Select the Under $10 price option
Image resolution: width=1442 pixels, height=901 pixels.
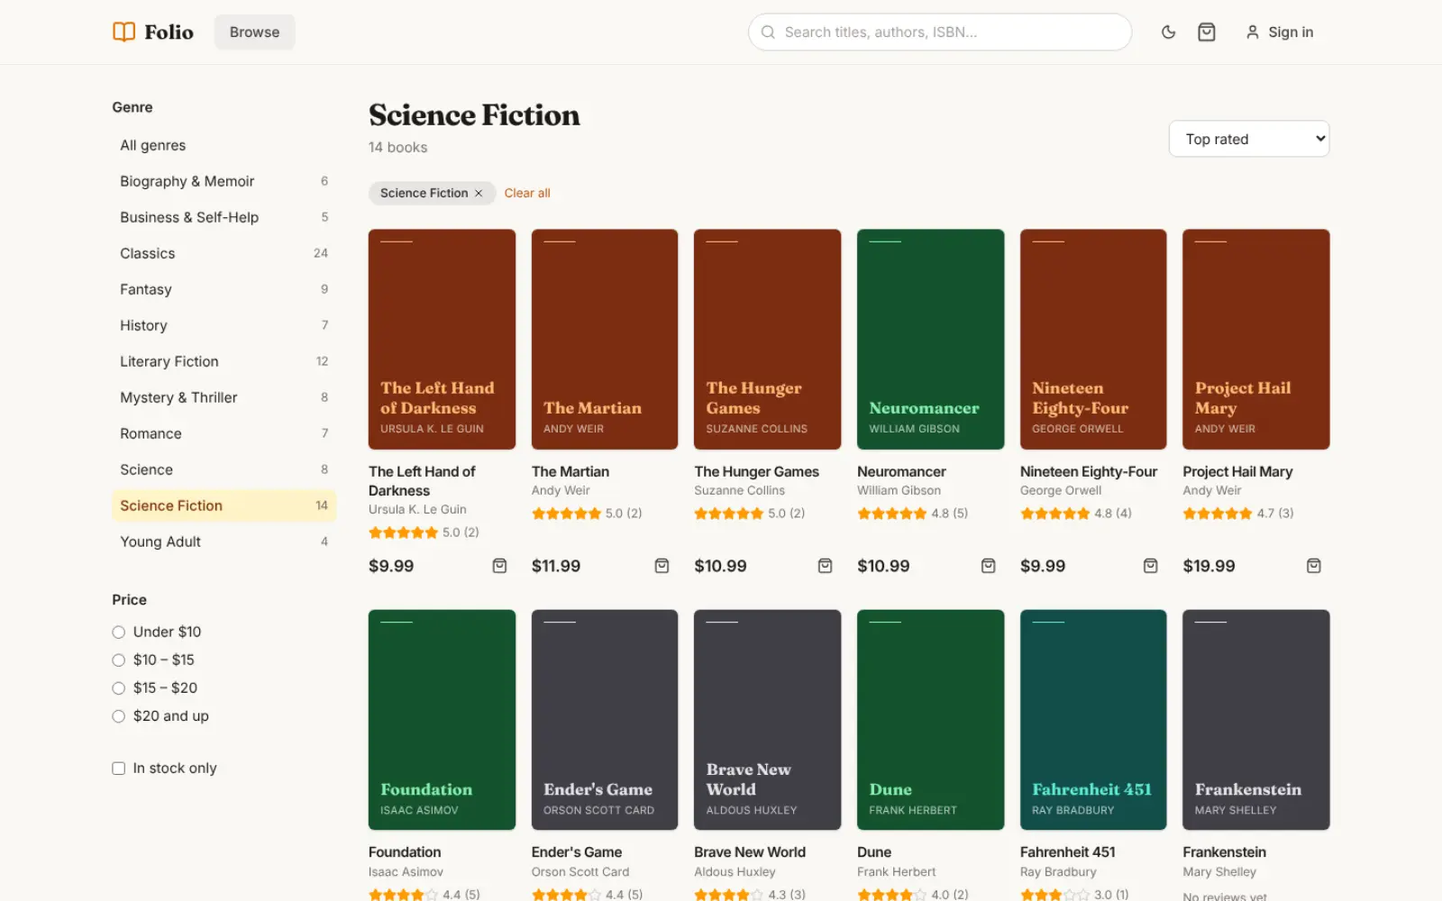pyautogui.click(x=118, y=632)
